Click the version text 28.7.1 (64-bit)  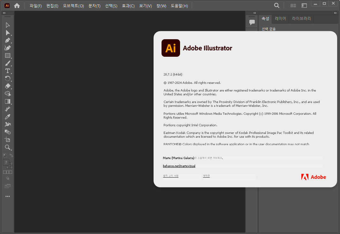coord(173,75)
